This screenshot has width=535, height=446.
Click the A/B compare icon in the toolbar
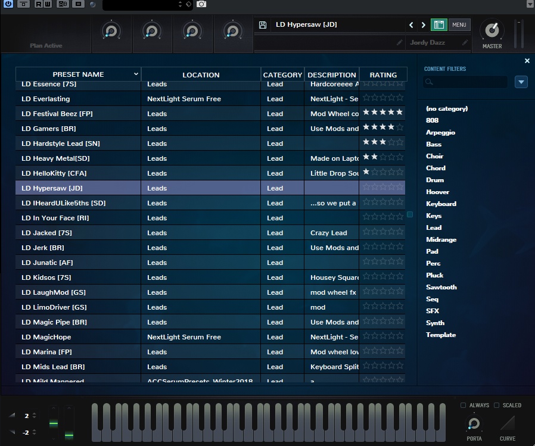(x=62, y=4)
